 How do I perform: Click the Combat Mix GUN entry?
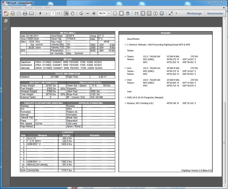click(x=33, y=170)
